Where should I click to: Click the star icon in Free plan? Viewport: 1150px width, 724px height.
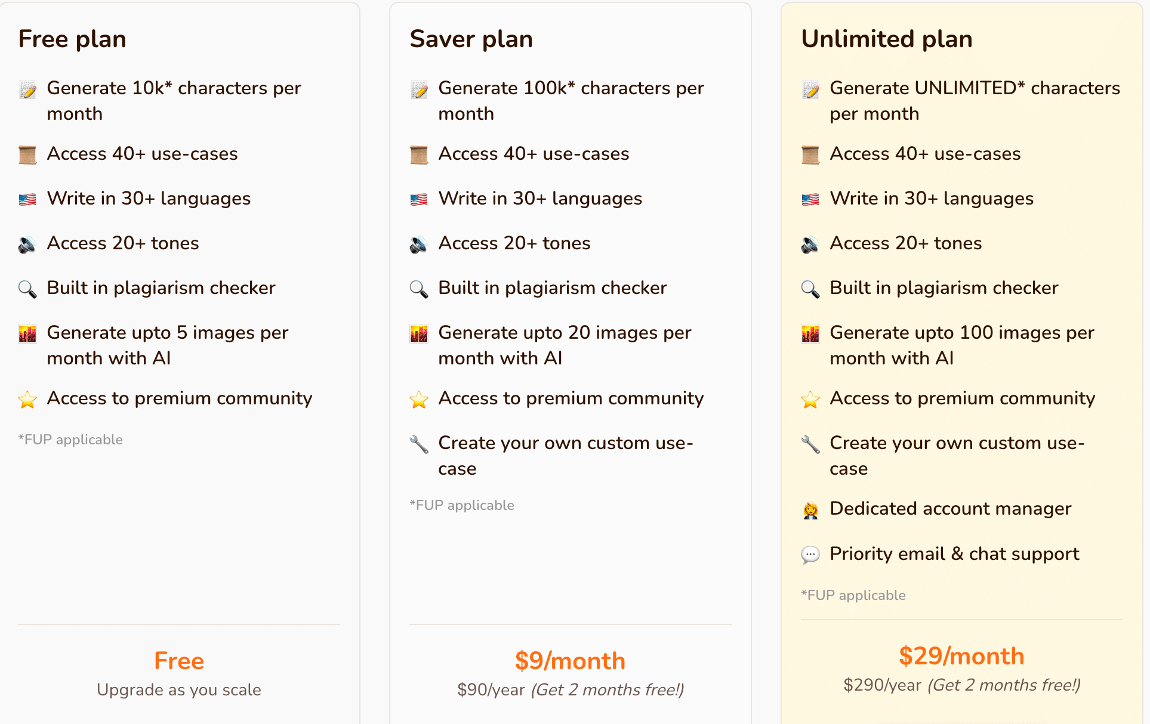tap(27, 399)
